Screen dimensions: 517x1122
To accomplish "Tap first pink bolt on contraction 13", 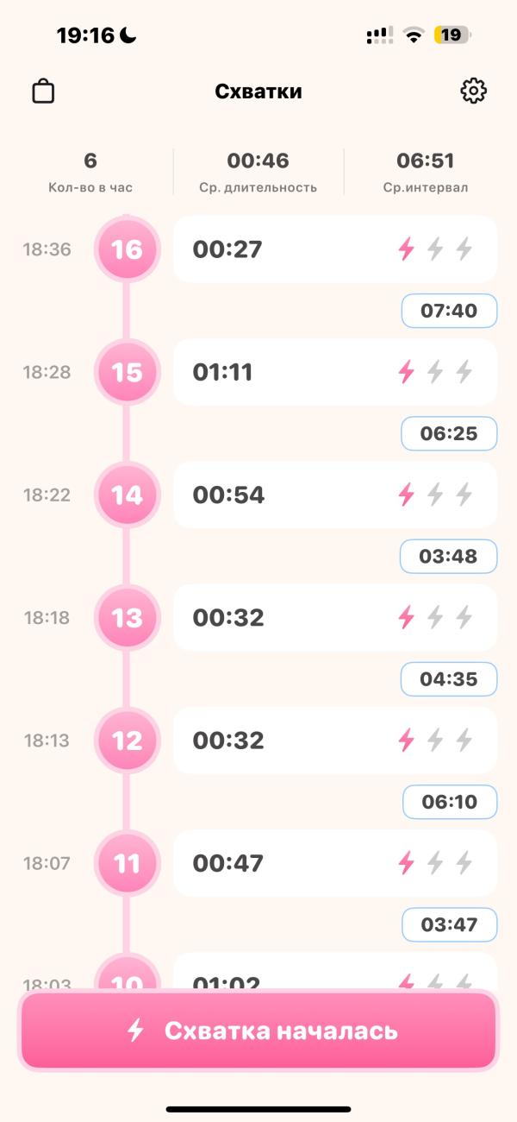I will [406, 617].
